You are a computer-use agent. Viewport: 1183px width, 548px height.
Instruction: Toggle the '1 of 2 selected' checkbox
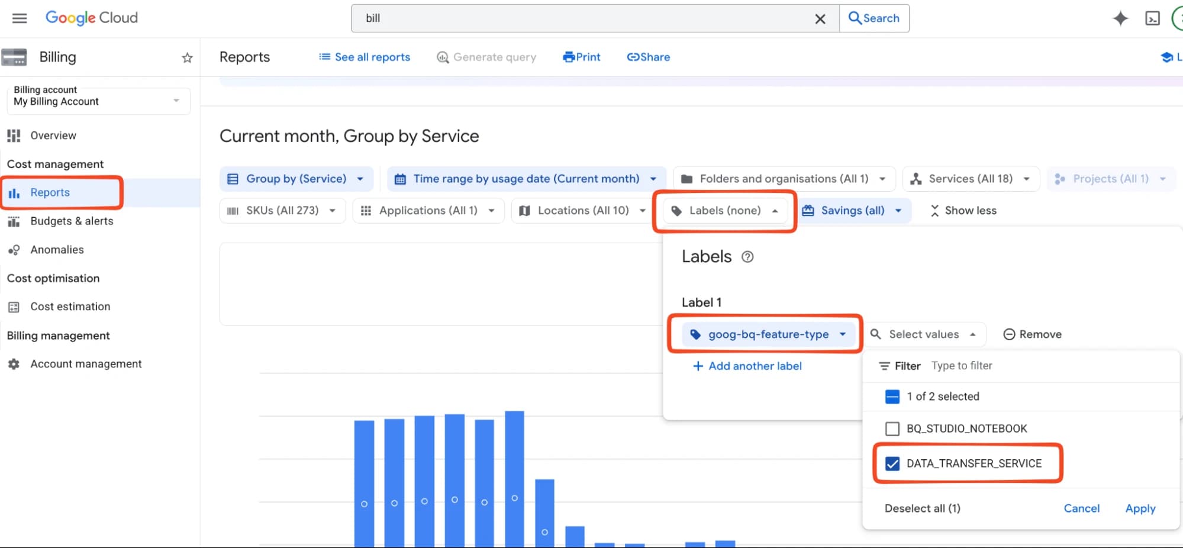[x=892, y=397]
